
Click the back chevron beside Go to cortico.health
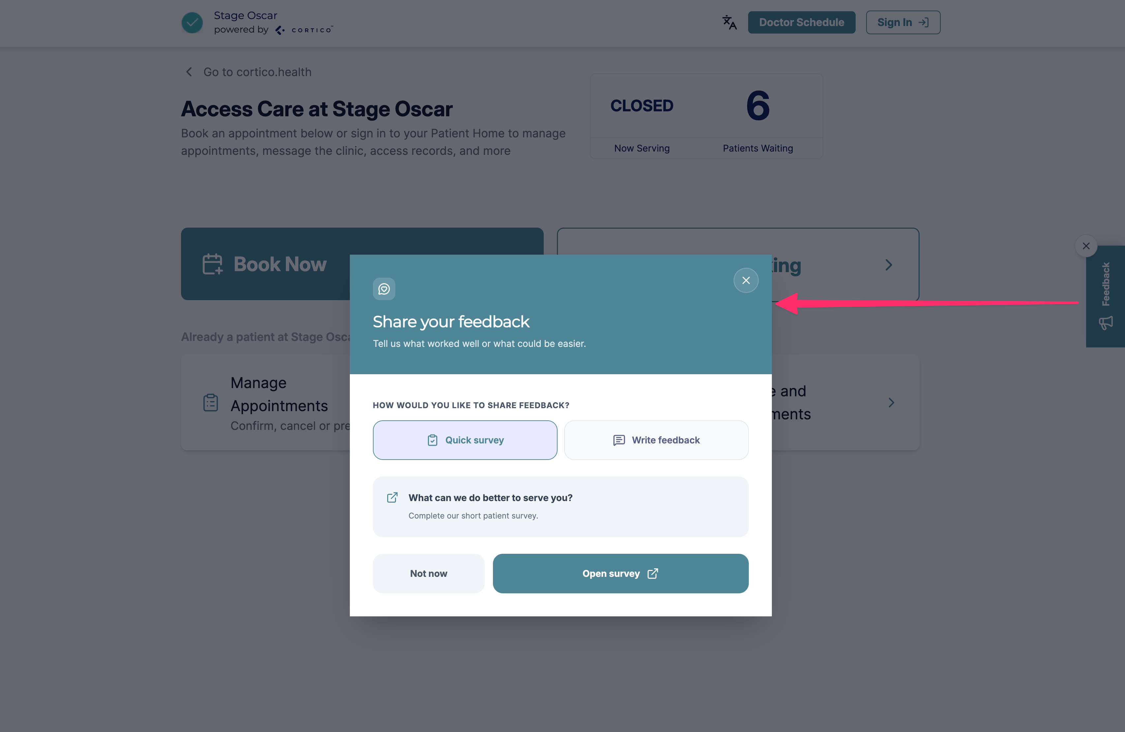[189, 72]
